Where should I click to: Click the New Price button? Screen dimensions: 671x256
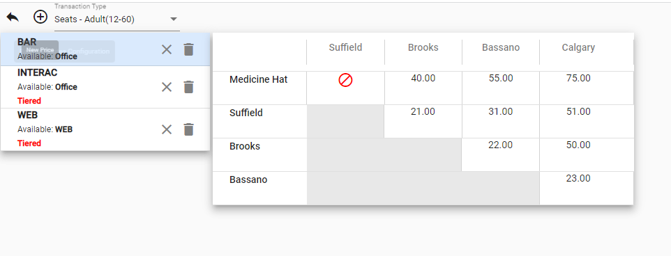pyautogui.click(x=40, y=50)
